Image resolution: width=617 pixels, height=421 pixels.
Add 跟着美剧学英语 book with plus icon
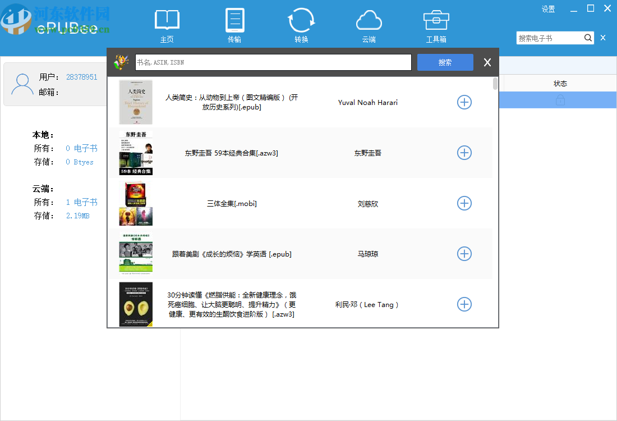click(x=464, y=254)
